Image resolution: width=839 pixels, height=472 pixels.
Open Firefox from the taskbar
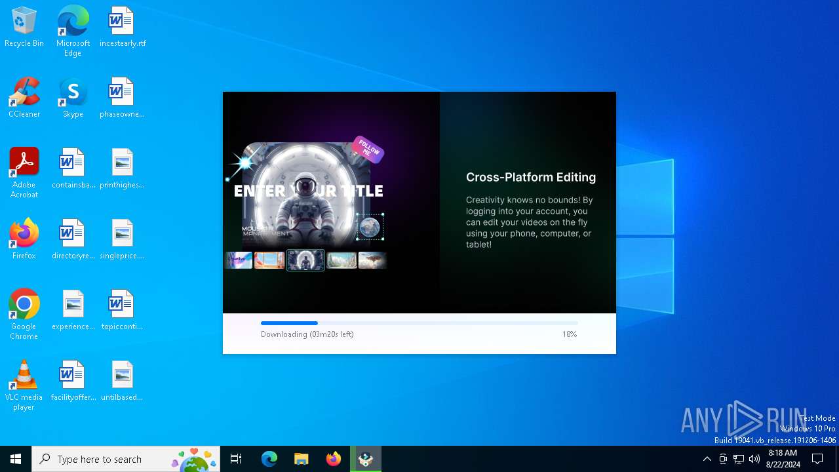[x=334, y=459]
